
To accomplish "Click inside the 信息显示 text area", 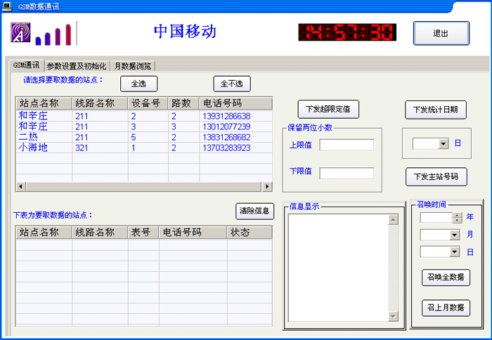I will [x=338, y=268].
